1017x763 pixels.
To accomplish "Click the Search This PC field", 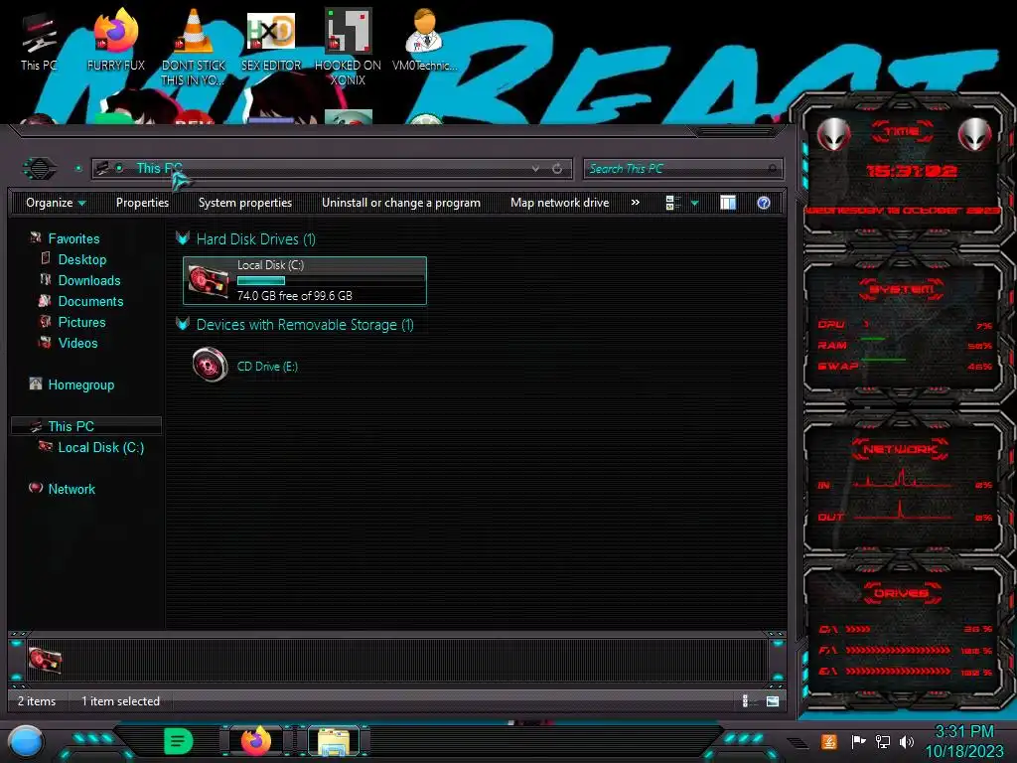I will (x=683, y=169).
